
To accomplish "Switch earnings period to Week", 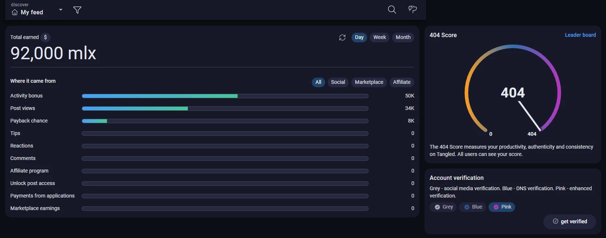I will (380, 37).
